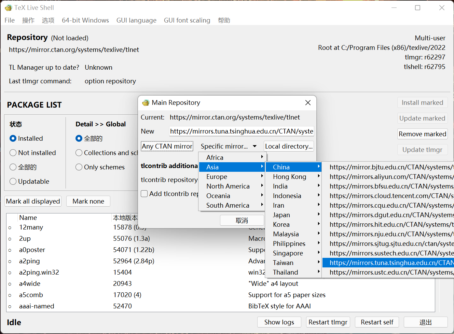454x334 pixels.
Task: Click the mark circle for a5comb package
Action: click(x=10, y=295)
